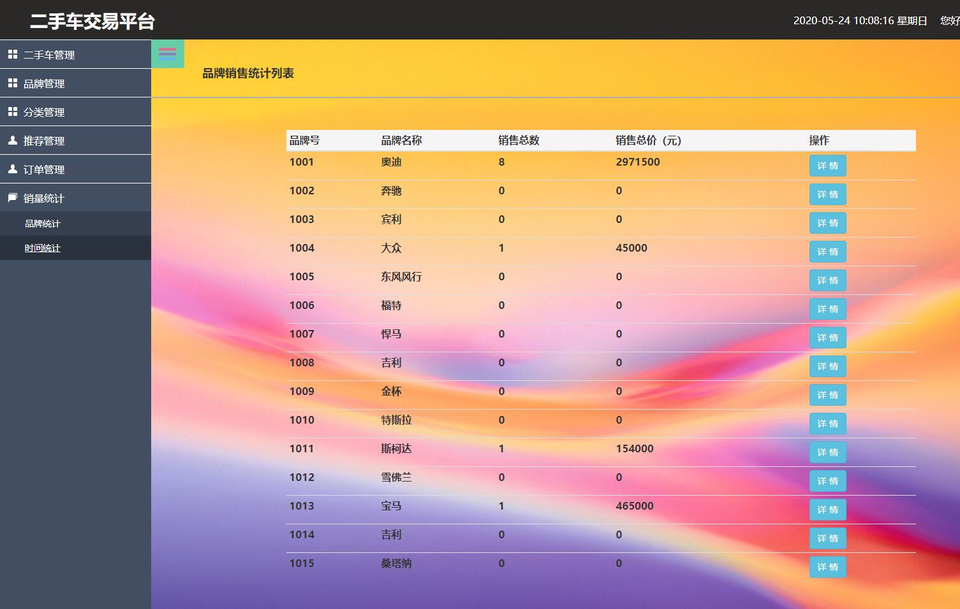Open the 品牌统计 submenu entry
Screen dimensions: 960x609
42,224
